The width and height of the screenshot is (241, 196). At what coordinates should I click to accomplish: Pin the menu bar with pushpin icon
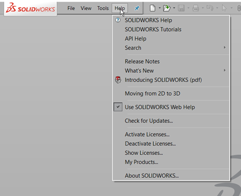pos(137,8)
